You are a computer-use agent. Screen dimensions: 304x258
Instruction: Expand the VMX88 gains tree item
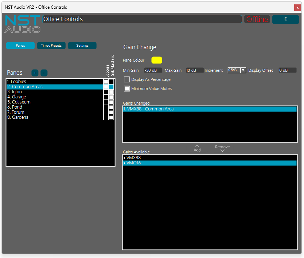point(124,158)
